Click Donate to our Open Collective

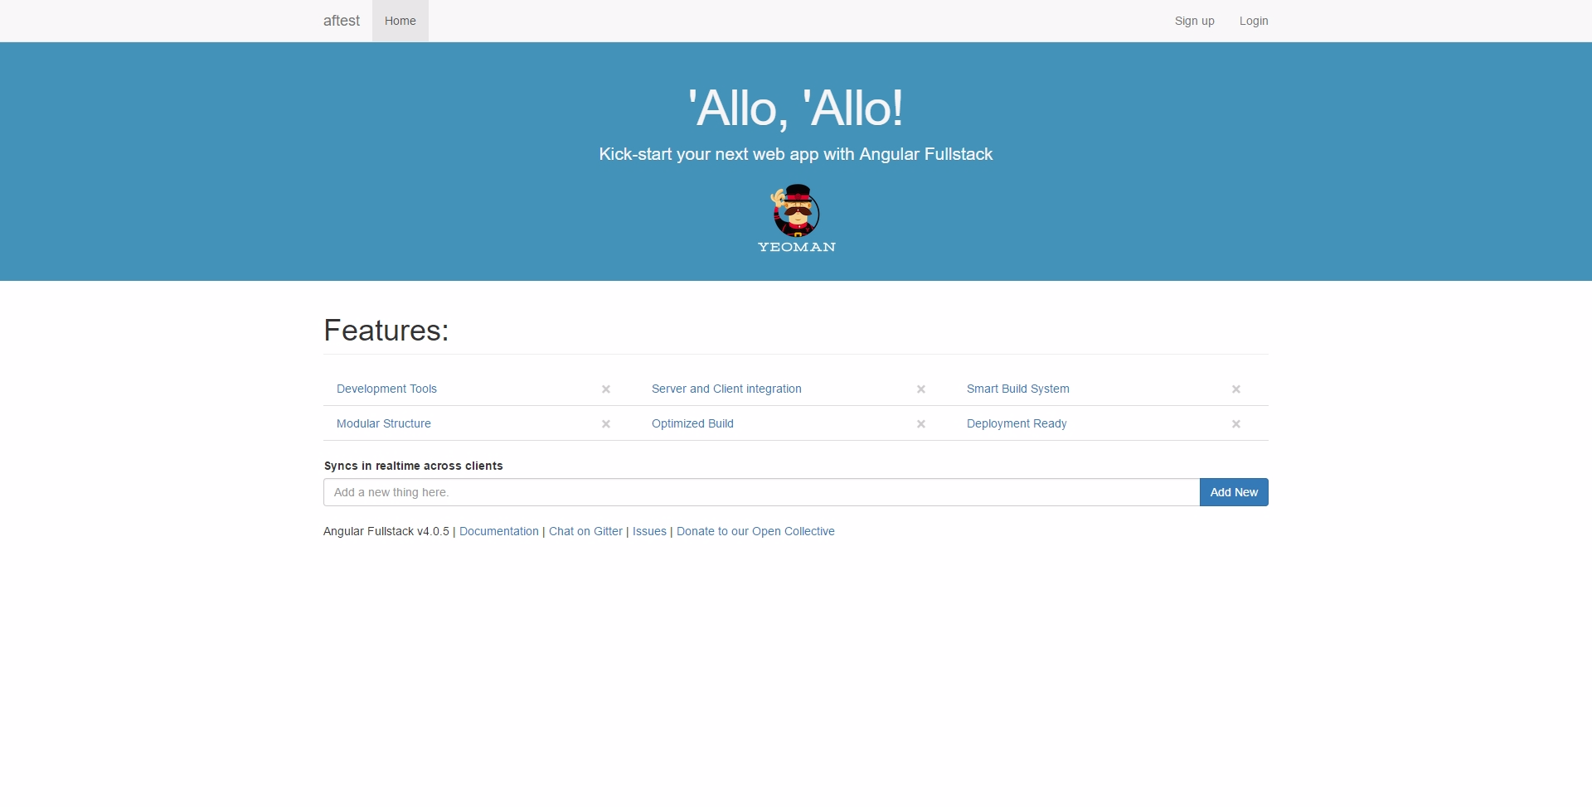[x=755, y=531]
